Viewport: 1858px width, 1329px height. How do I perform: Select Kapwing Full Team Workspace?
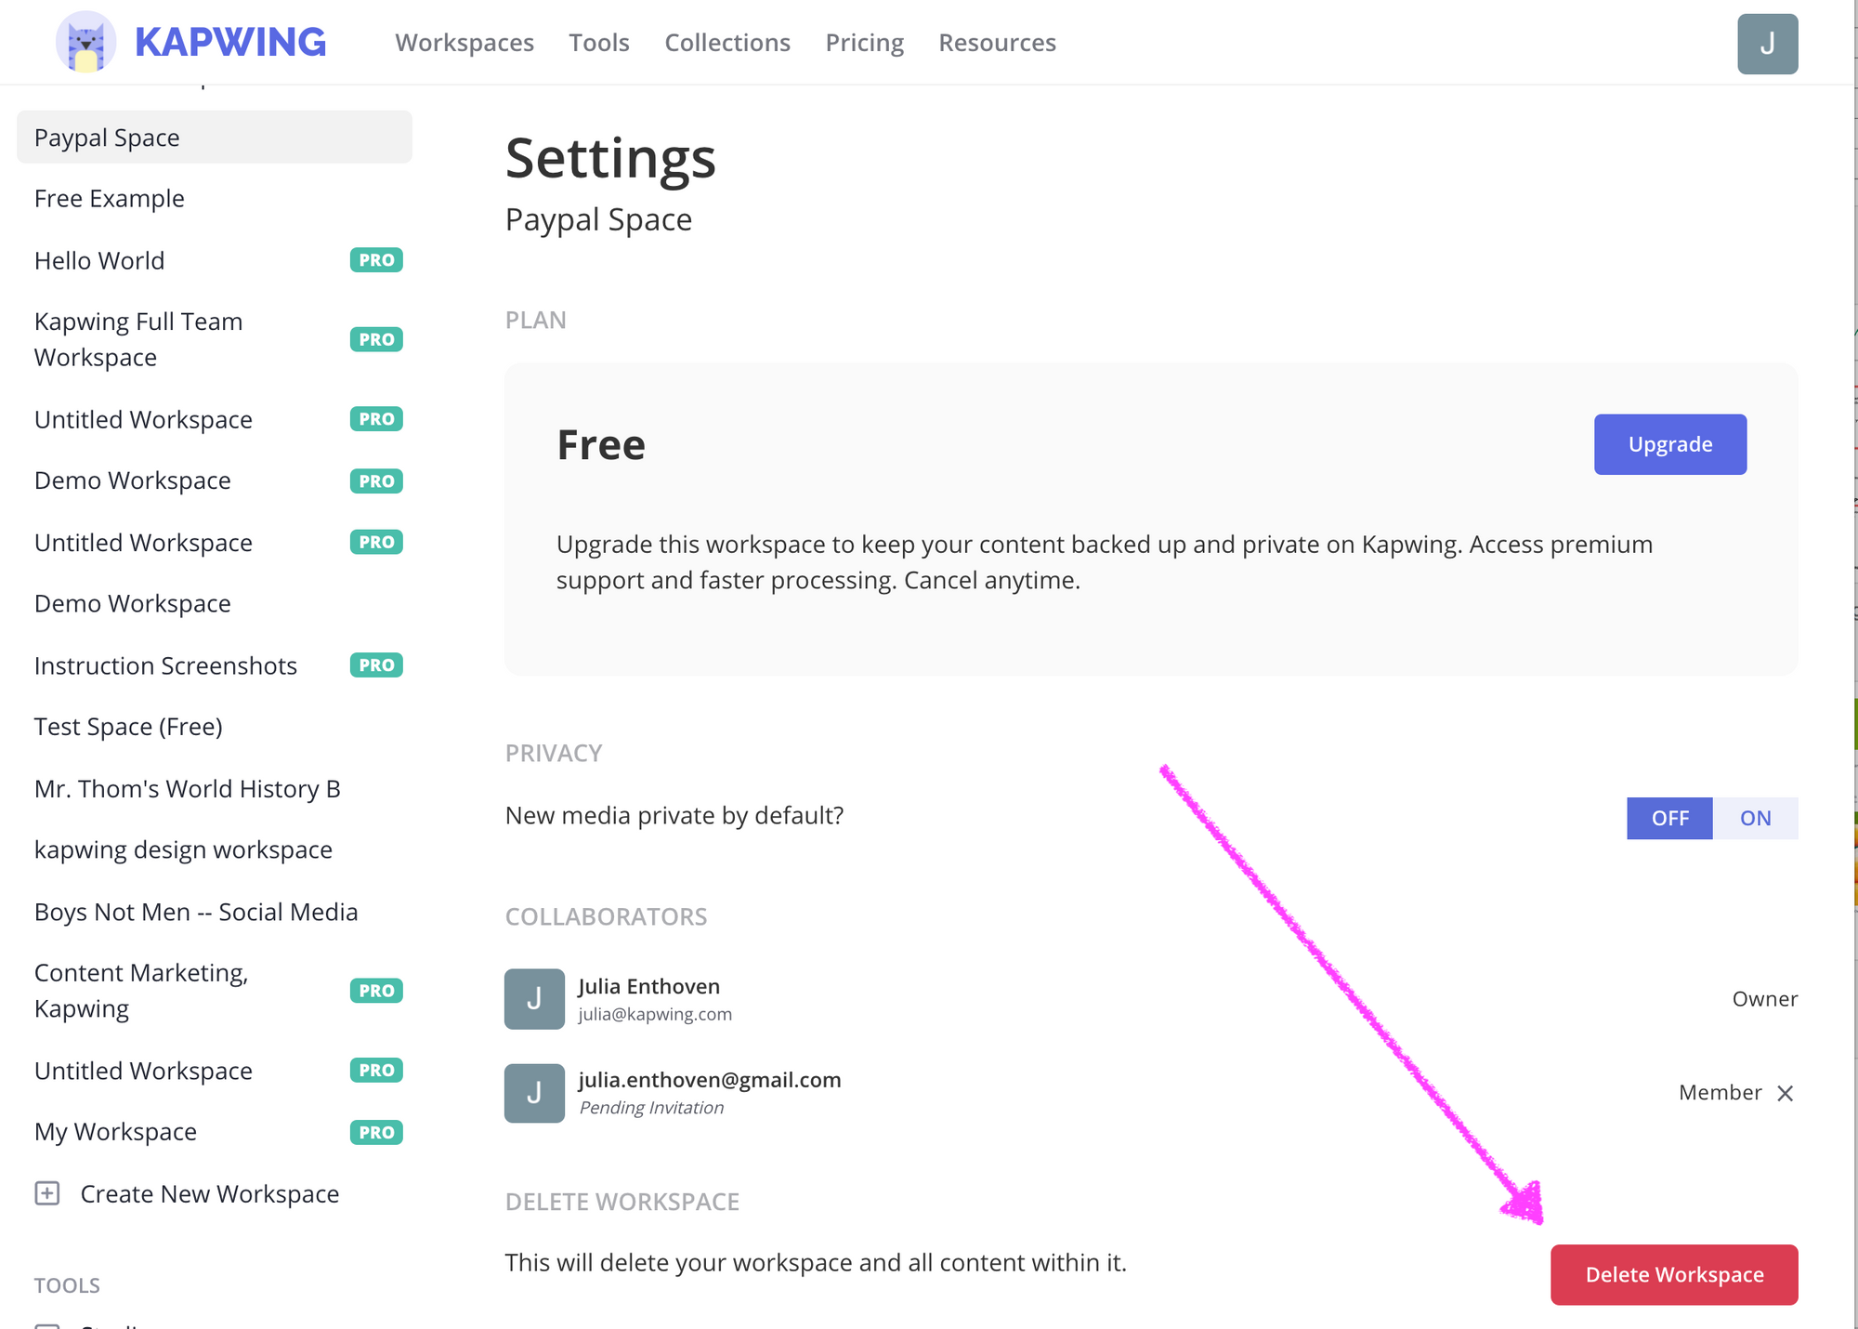(138, 339)
